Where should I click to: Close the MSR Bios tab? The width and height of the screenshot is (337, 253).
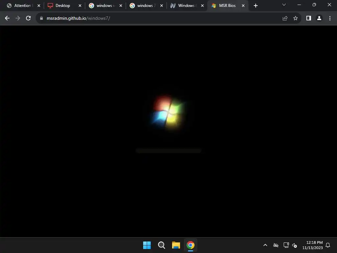tap(243, 6)
